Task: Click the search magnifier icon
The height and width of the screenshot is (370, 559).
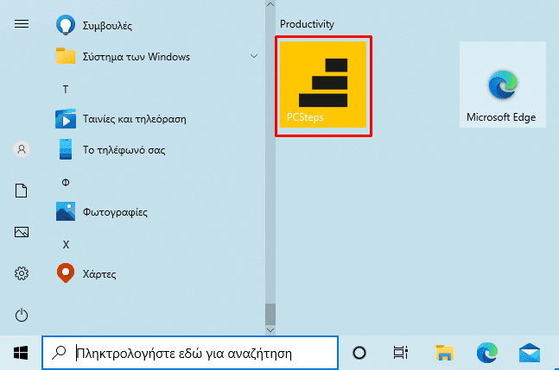Action: 59,353
